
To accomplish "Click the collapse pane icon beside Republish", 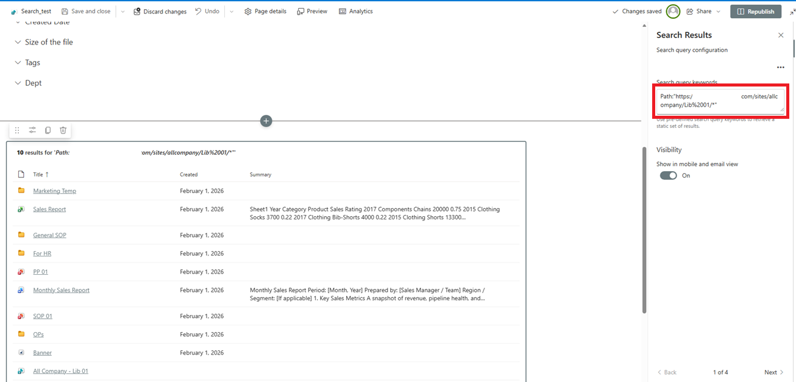I will pos(792,12).
